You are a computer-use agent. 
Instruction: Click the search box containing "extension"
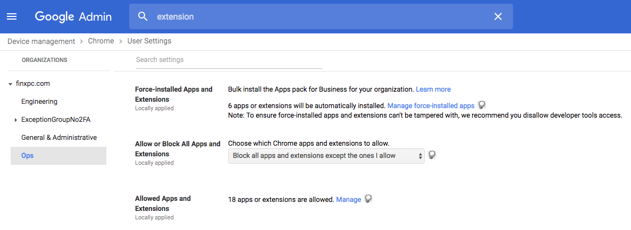click(x=321, y=16)
